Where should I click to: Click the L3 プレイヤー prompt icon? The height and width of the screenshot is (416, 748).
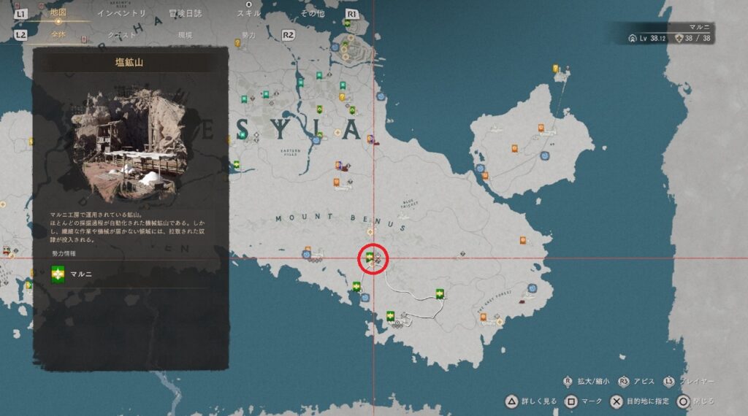coord(669,381)
